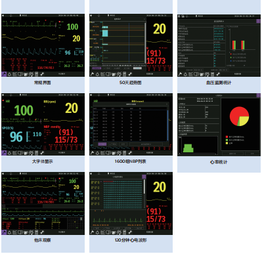Click the wrench settings icon in 常规界面 toolbar
This screenshot has height=254, width=262.
42,74
